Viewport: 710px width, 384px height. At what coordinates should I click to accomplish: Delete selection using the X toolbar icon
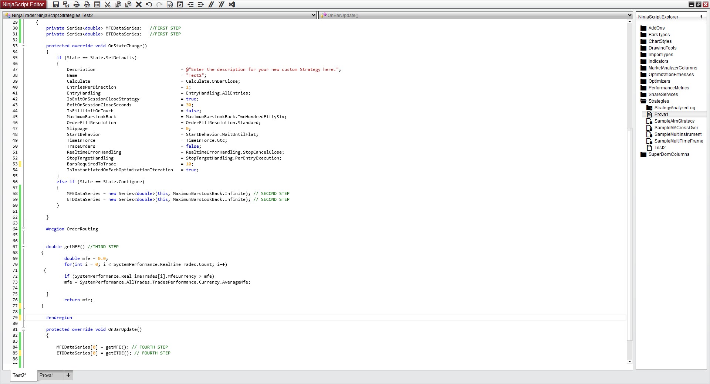coord(139,4)
